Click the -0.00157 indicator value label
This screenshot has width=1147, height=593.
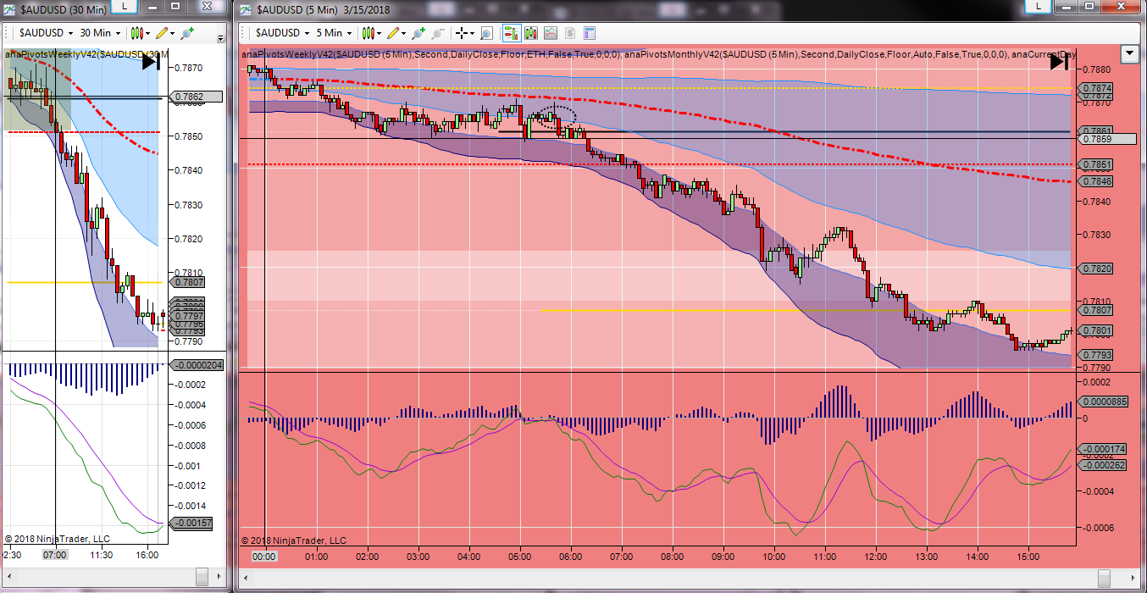coord(191,523)
